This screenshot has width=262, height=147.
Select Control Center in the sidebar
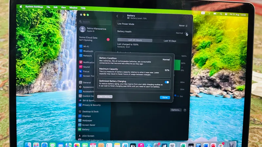click(86, 96)
